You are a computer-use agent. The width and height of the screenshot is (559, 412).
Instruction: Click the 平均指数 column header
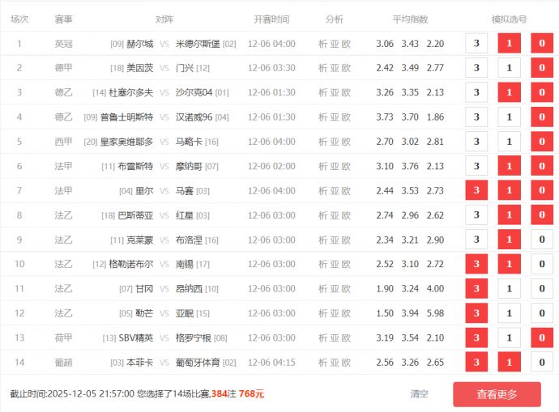(x=410, y=19)
